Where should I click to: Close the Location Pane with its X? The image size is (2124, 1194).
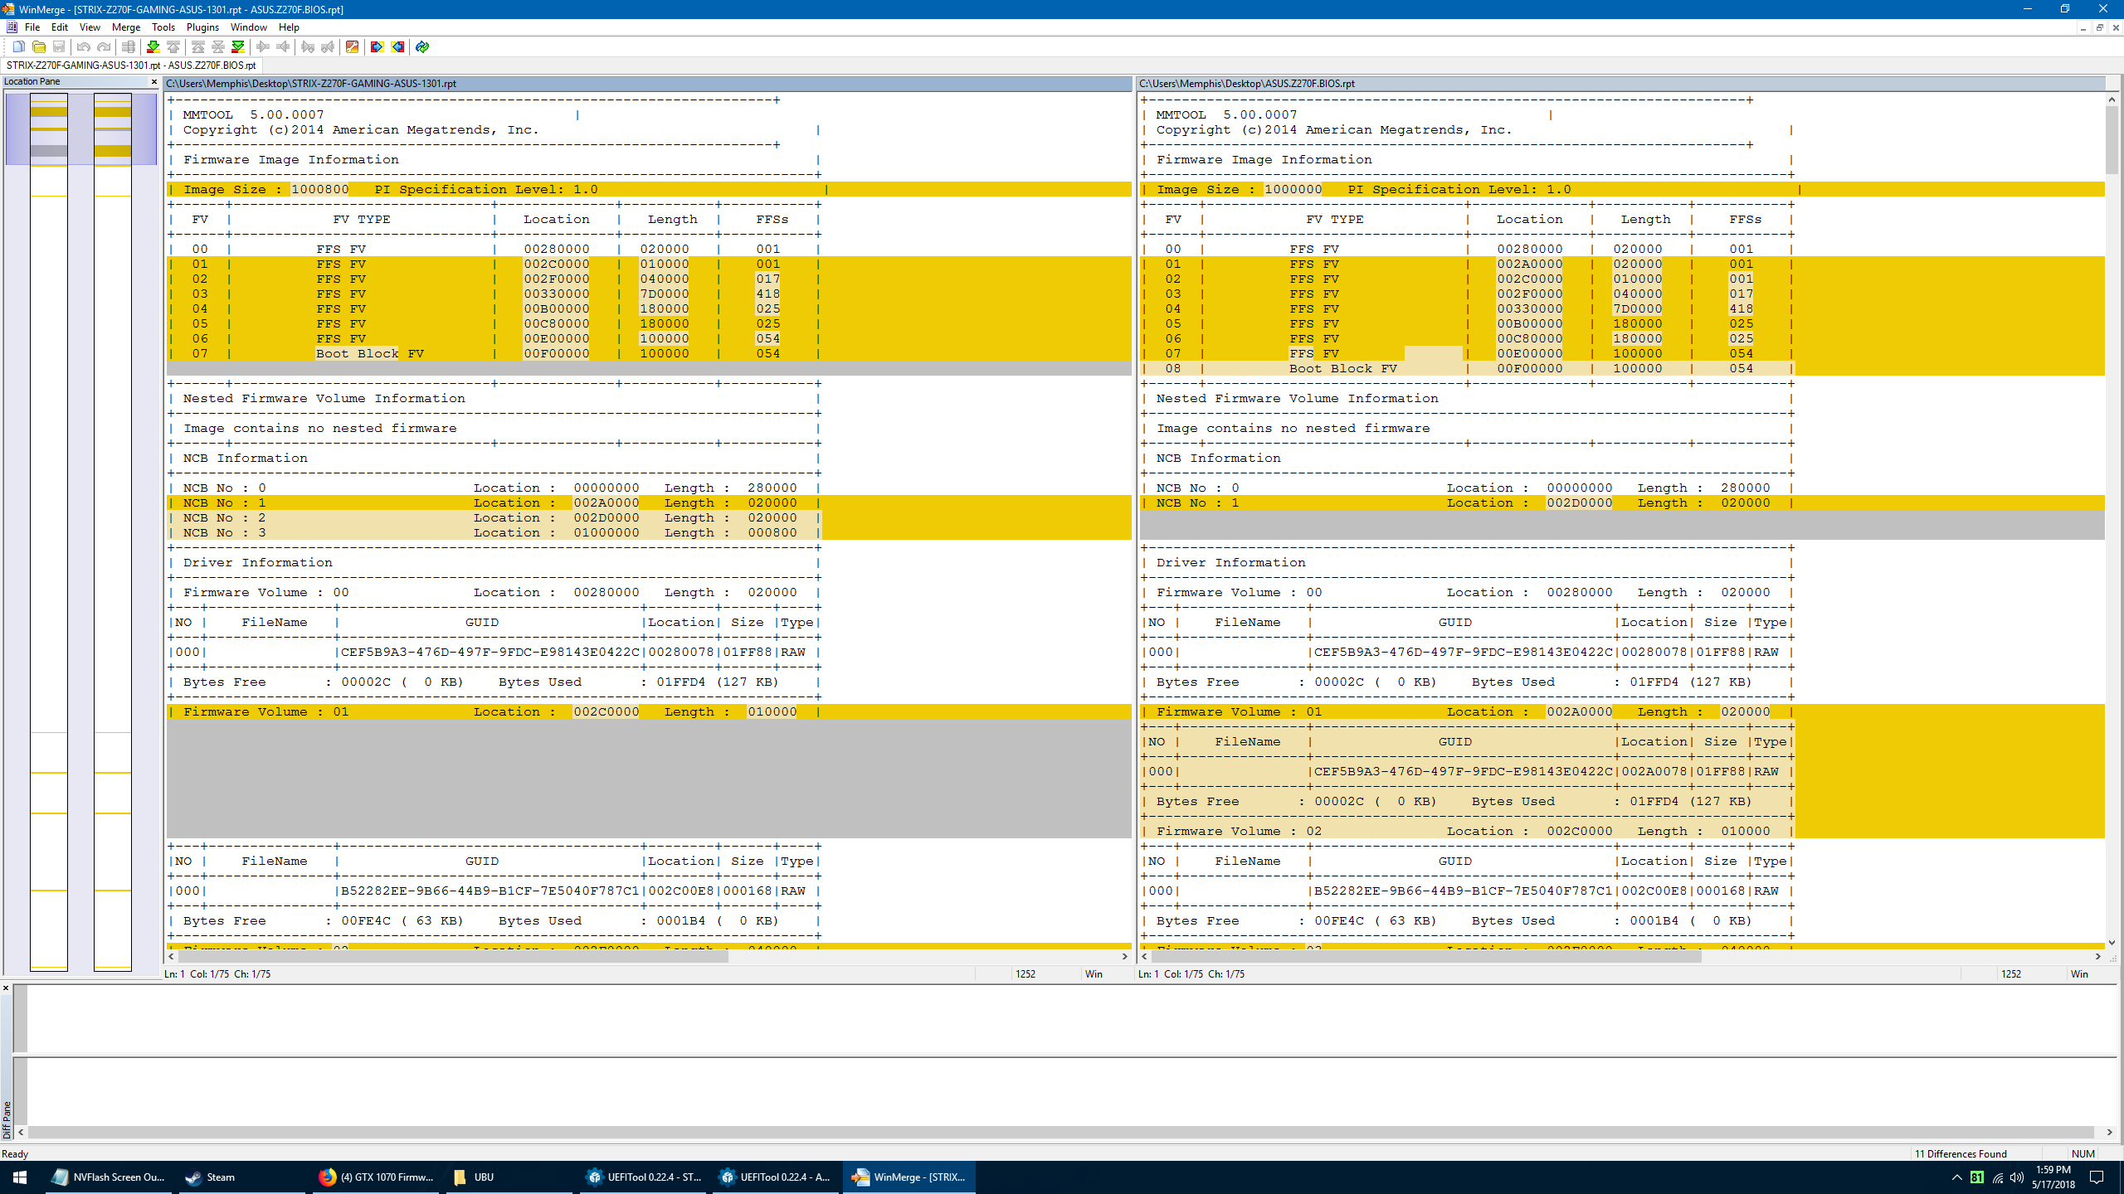[154, 81]
